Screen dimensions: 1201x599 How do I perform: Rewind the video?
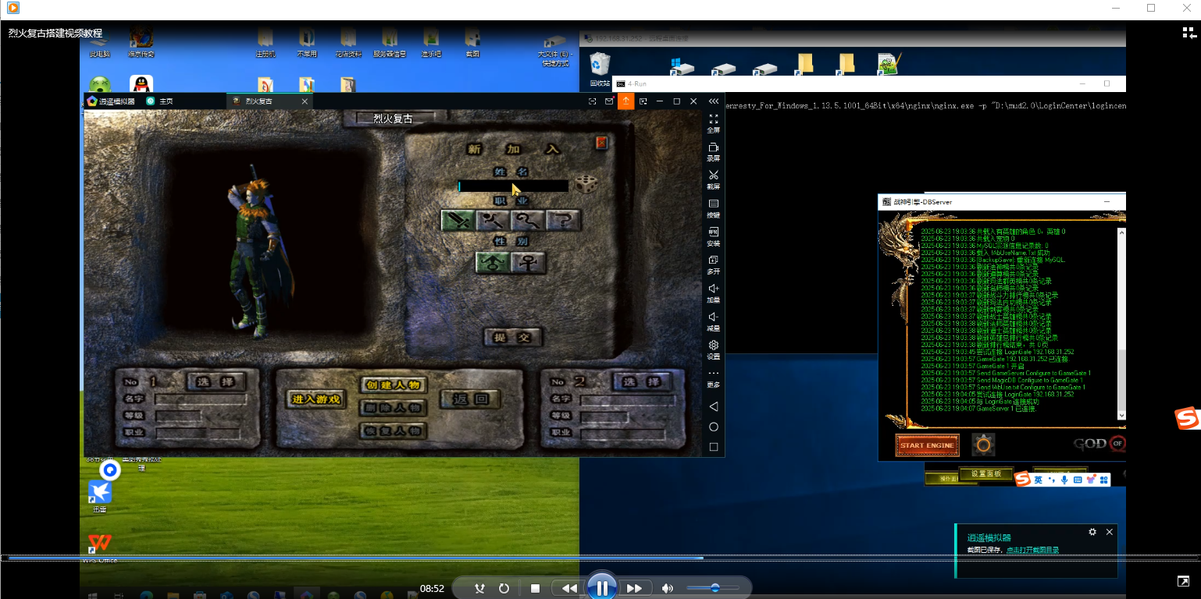(569, 588)
